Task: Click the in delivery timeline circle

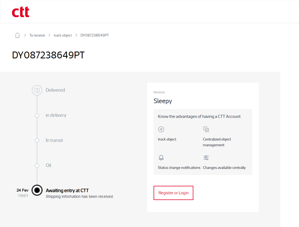Action: [37, 115]
